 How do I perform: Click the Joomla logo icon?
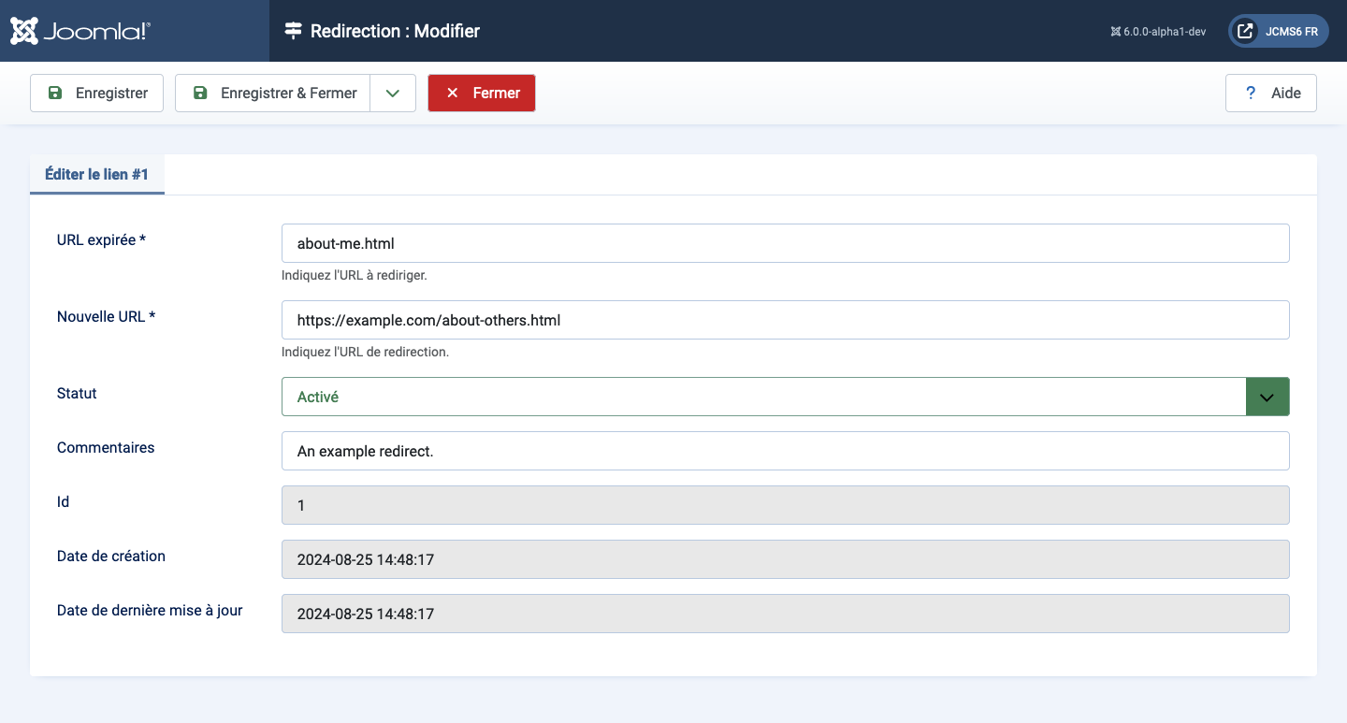tap(24, 31)
